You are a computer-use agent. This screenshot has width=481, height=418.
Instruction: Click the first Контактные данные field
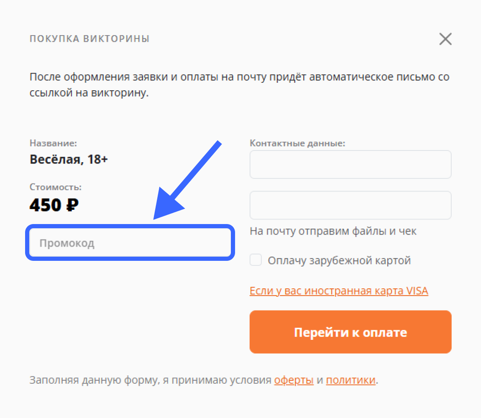pyautogui.click(x=351, y=164)
